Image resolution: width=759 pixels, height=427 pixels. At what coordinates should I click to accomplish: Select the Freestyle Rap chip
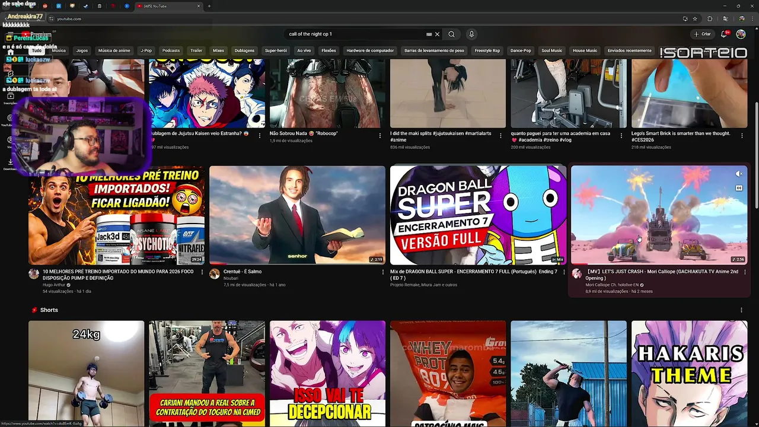coord(487,50)
